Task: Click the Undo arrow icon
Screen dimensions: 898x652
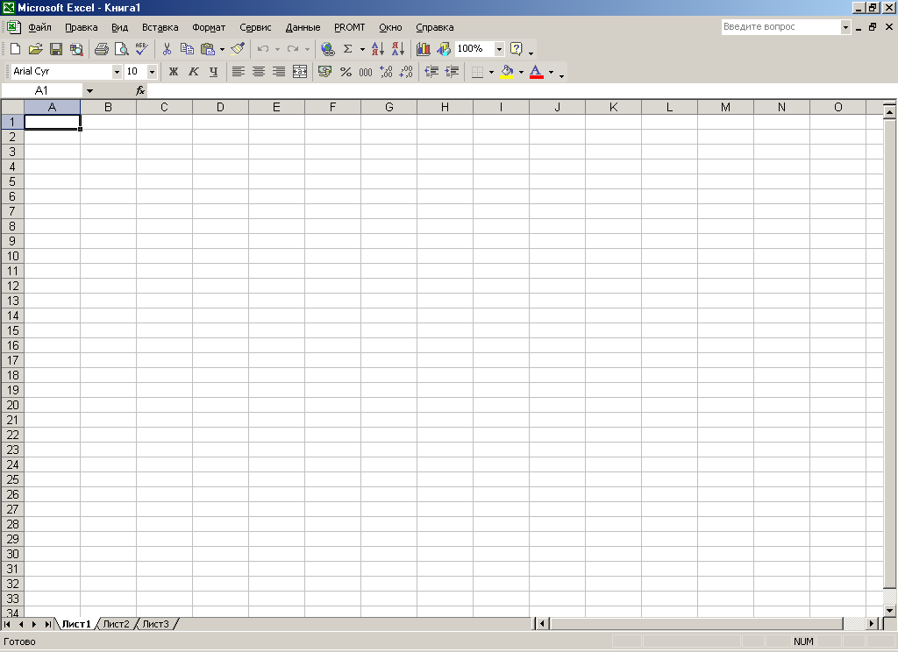Action: [x=263, y=49]
